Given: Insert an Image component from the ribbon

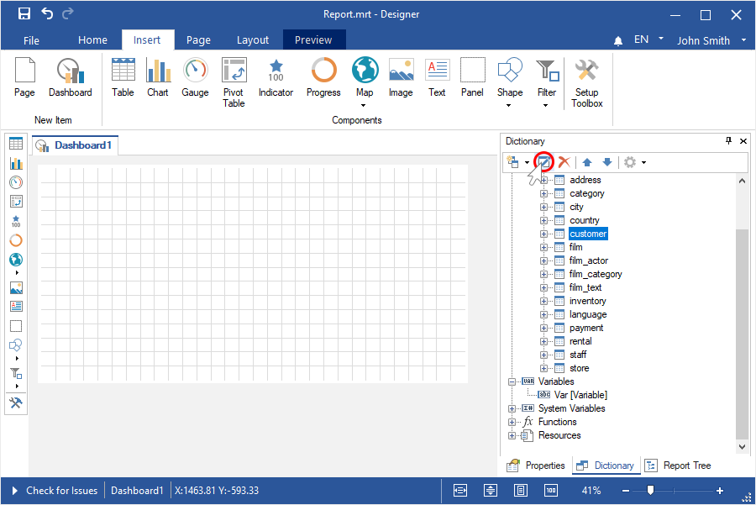Looking at the screenshot, I should [x=401, y=77].
